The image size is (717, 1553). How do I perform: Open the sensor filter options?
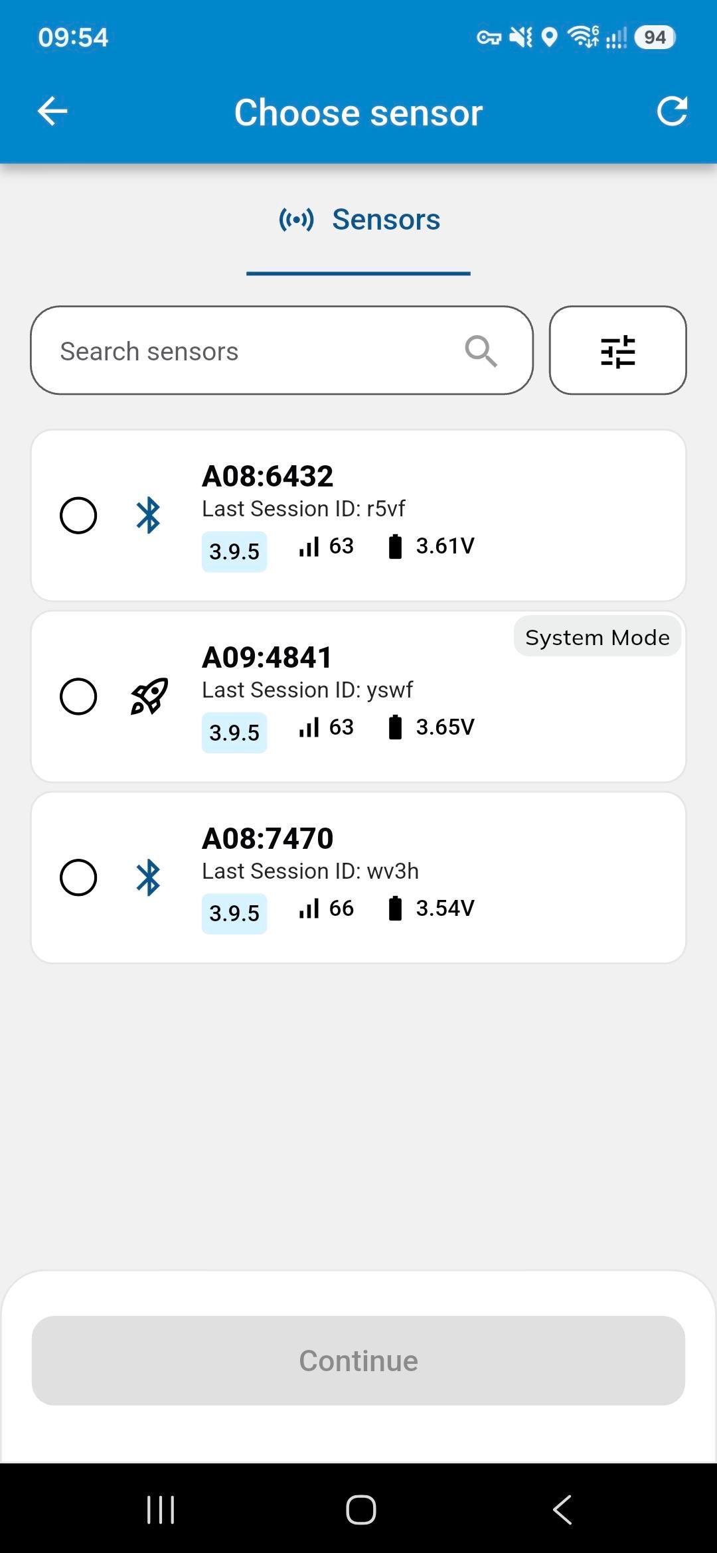tap(617, 350)
